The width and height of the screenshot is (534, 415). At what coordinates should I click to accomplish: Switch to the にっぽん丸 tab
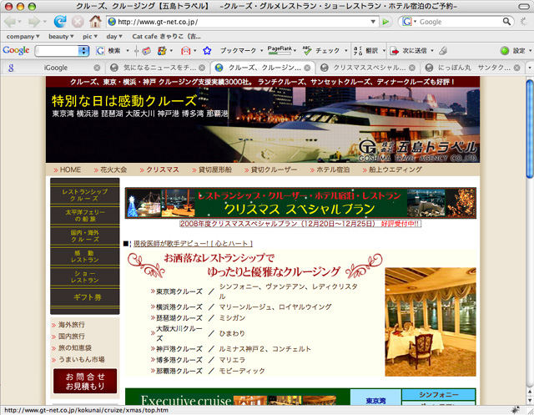[x=474, y=68]
